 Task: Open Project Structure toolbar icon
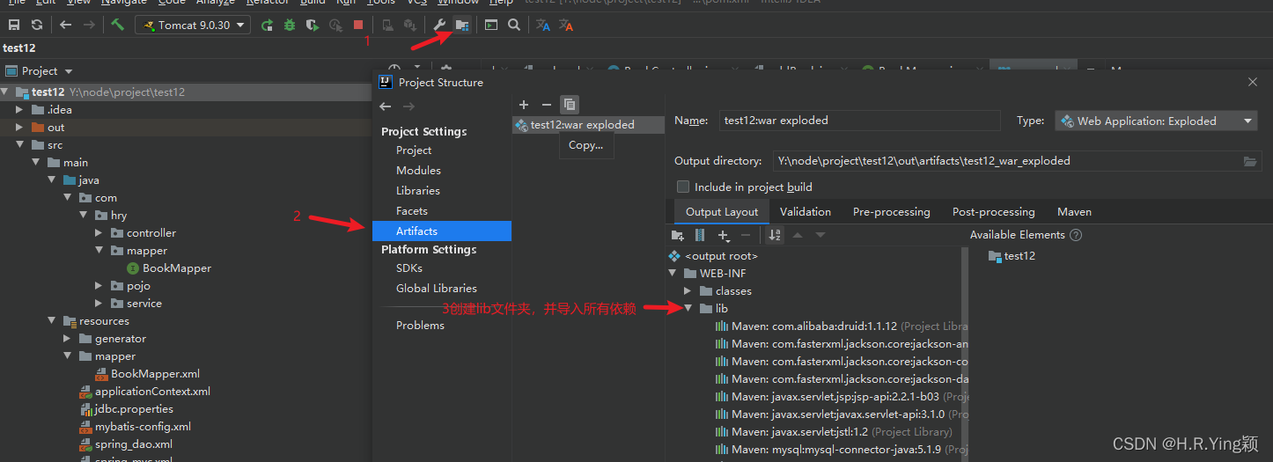(462, 26)
